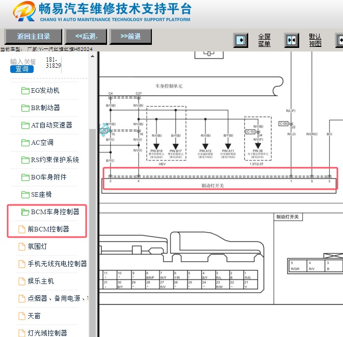Click the C-10 connector label
The image size is (343, 337).
point(250,132)
